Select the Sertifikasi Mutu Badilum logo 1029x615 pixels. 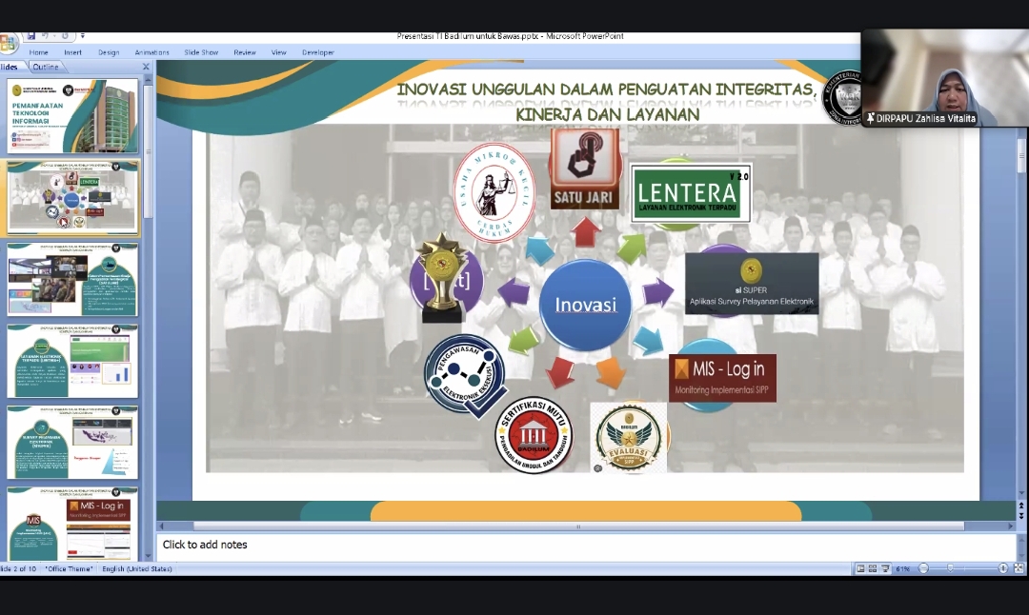(x=534, y=434)
